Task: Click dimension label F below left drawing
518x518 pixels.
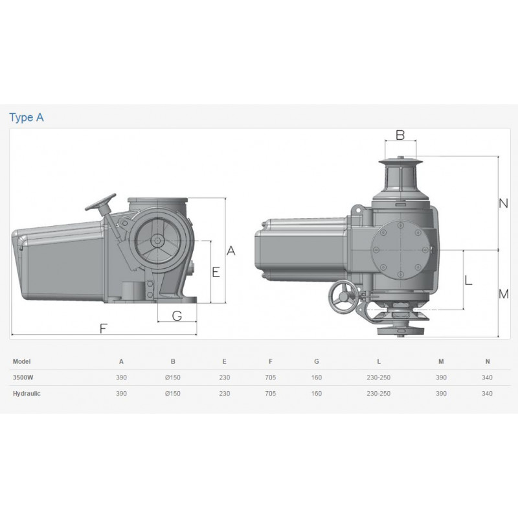Action: 103,328
